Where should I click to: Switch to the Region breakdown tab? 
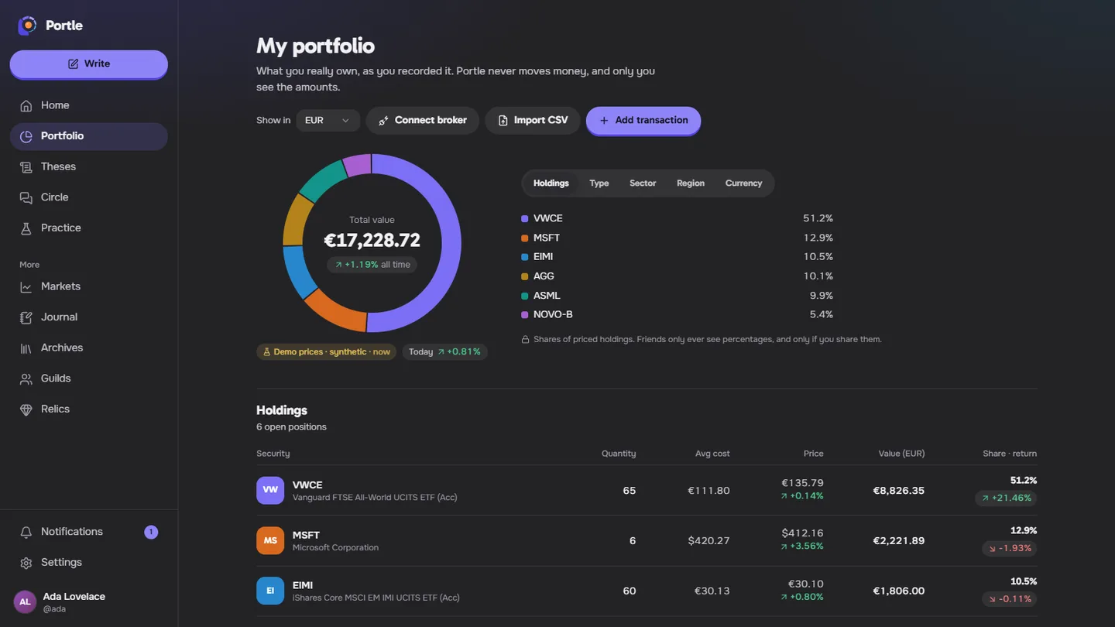(x=691, y=183)
